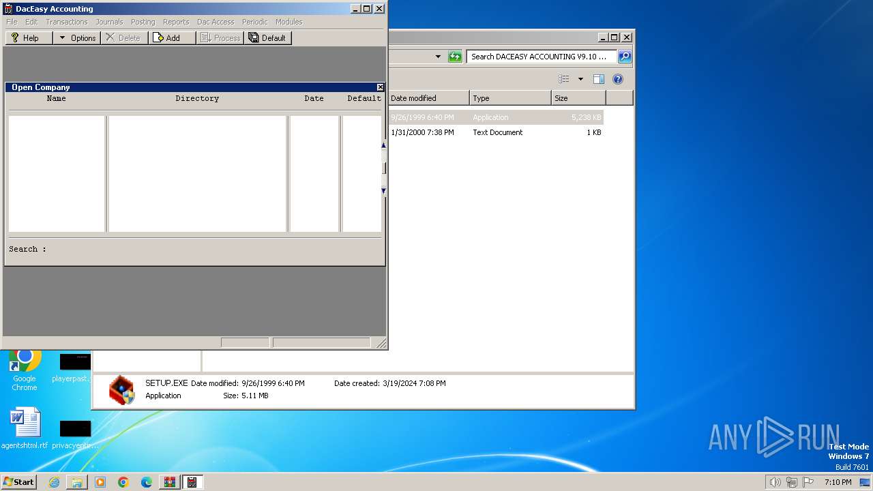
Task: Change view with the Explorer view icon
Action: (564, 79)
